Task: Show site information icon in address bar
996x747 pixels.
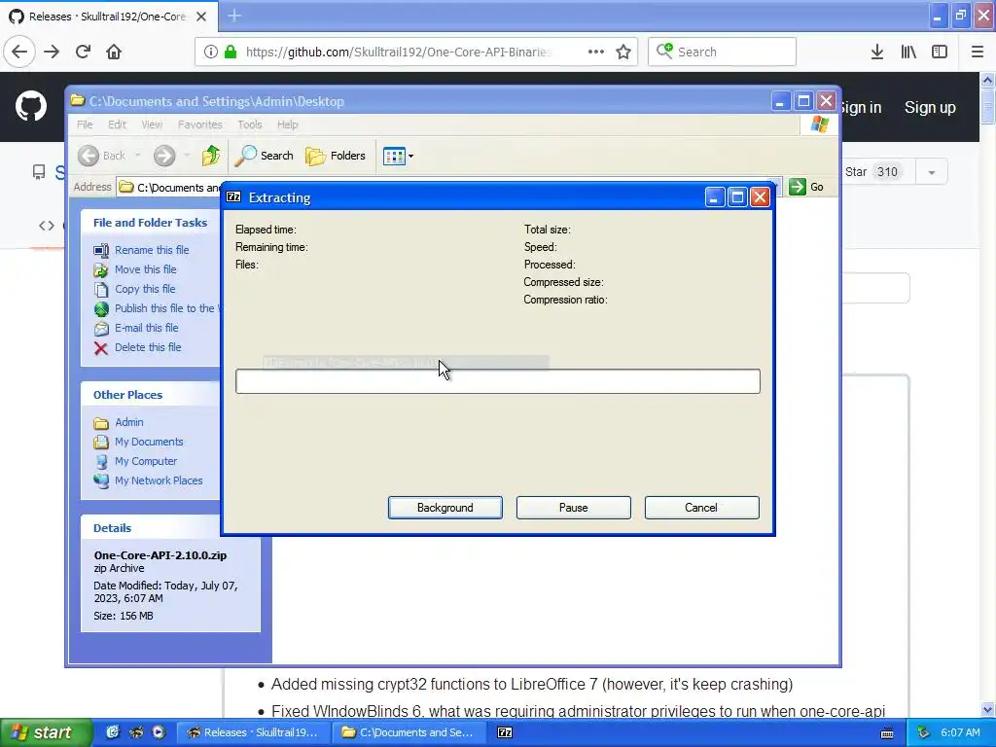Action: point(211,52)
